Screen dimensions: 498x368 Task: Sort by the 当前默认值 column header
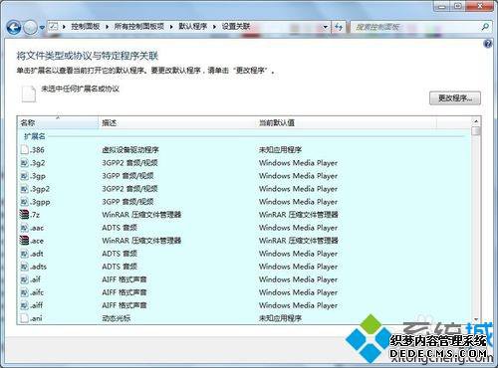click(347, 122)
